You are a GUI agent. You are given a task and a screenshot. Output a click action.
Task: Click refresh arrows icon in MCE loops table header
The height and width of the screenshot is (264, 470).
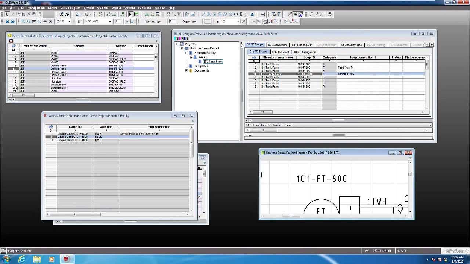pos(254,58)
